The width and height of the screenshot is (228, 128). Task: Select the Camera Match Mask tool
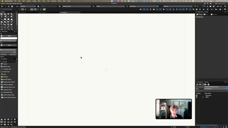pos(9,95)
